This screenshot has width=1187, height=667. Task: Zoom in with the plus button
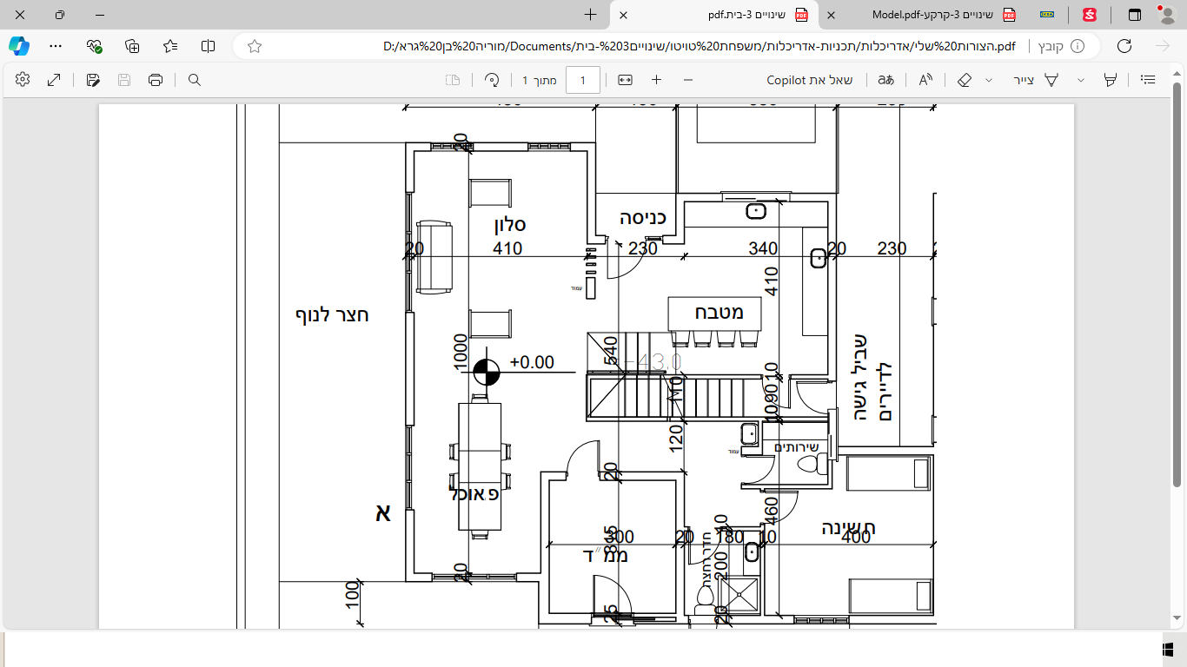(x=656, y=80)
